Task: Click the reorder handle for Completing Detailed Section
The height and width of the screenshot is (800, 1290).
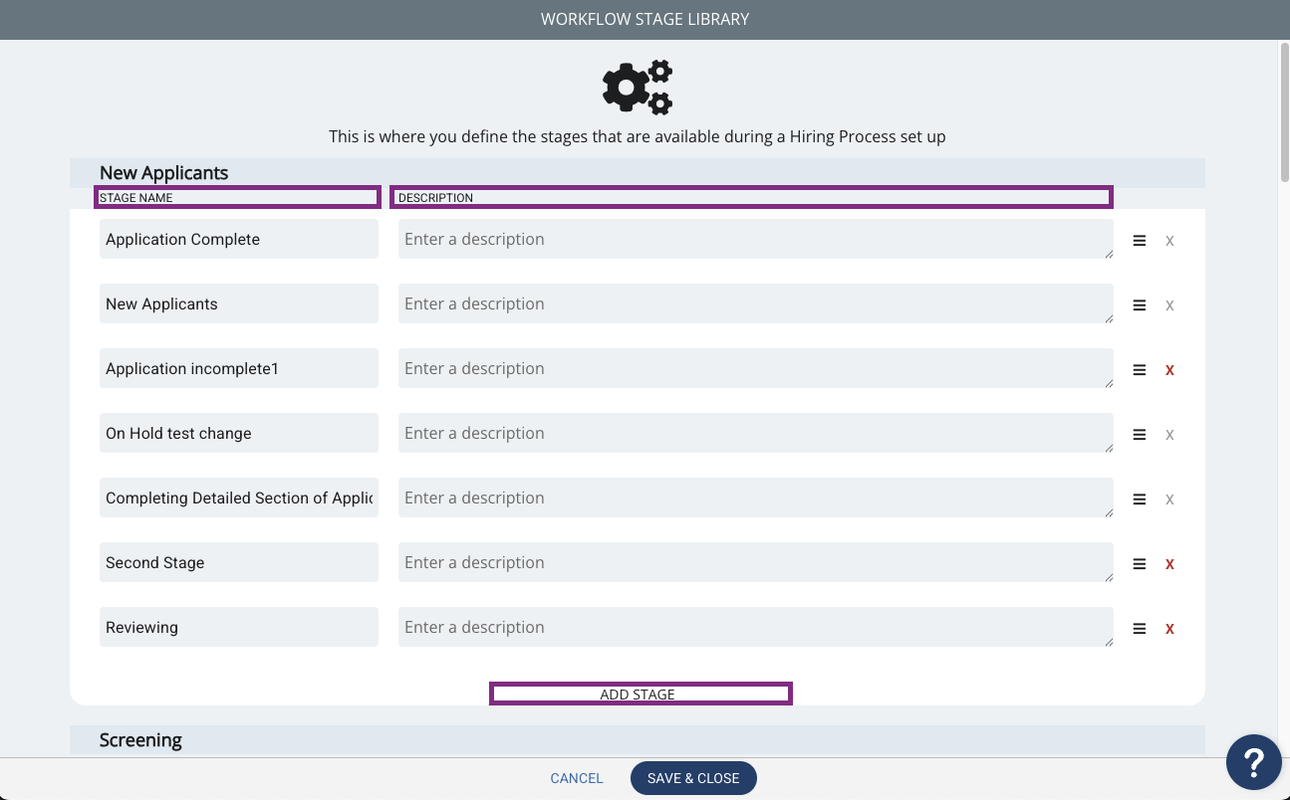Action: [x=1140, y=500]
